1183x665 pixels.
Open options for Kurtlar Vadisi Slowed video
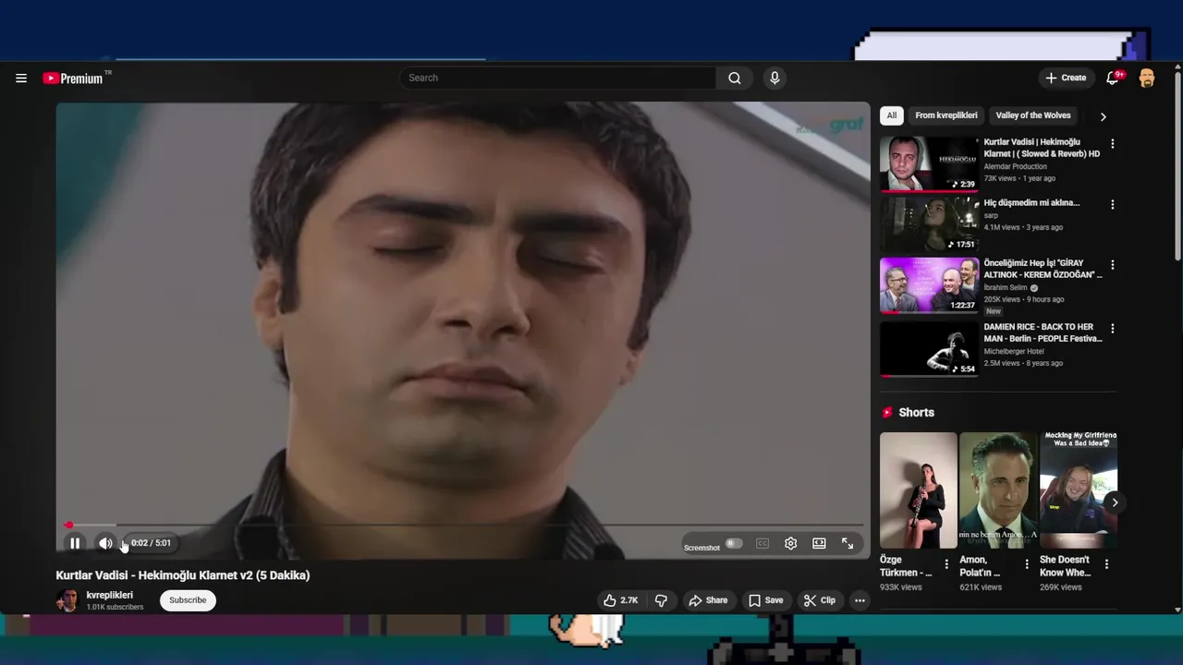[1112, 144]
